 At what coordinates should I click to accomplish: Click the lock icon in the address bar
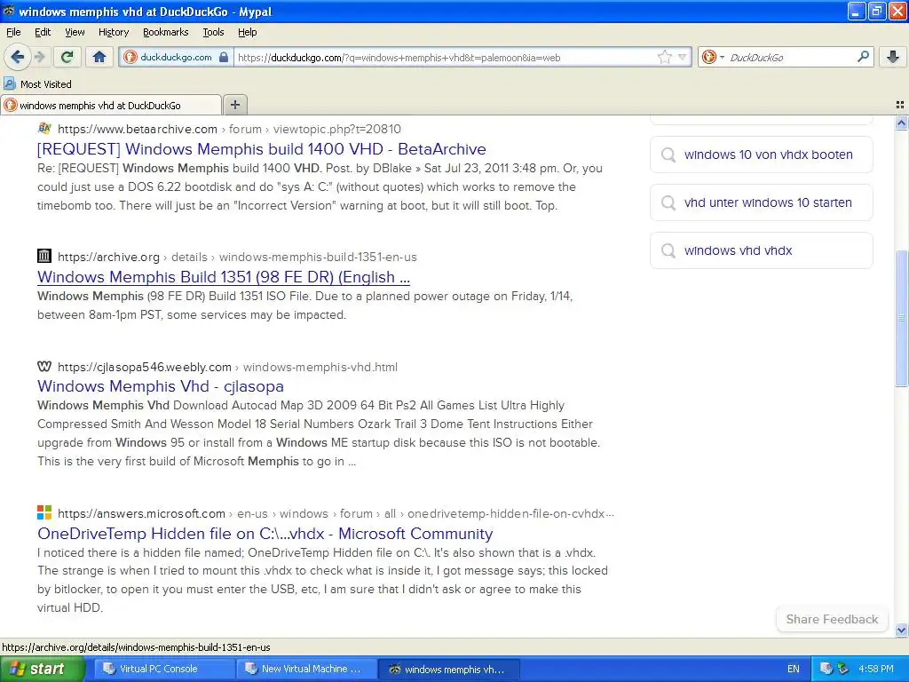224,57
